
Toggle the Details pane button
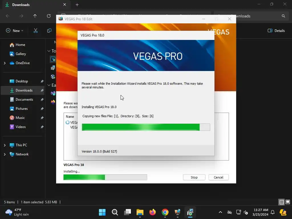click(276, 31)
